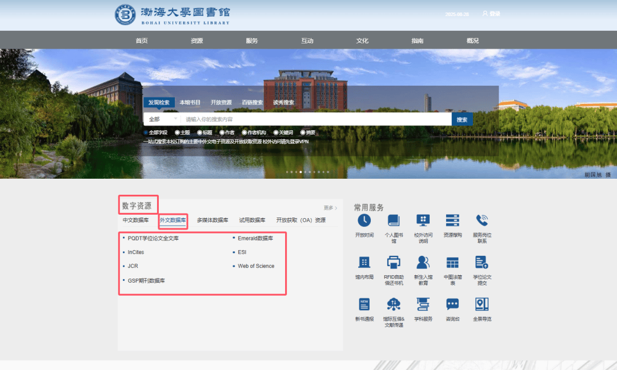
Task: Open the 全景导览 map icon
Action: pyautogui.click(x=482, y=304)
